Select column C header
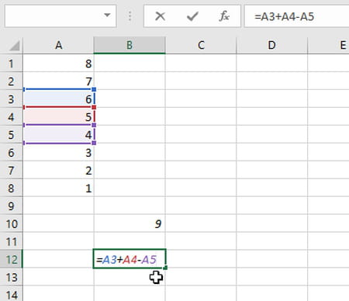The image size is (349, 301). coord(201,45)
